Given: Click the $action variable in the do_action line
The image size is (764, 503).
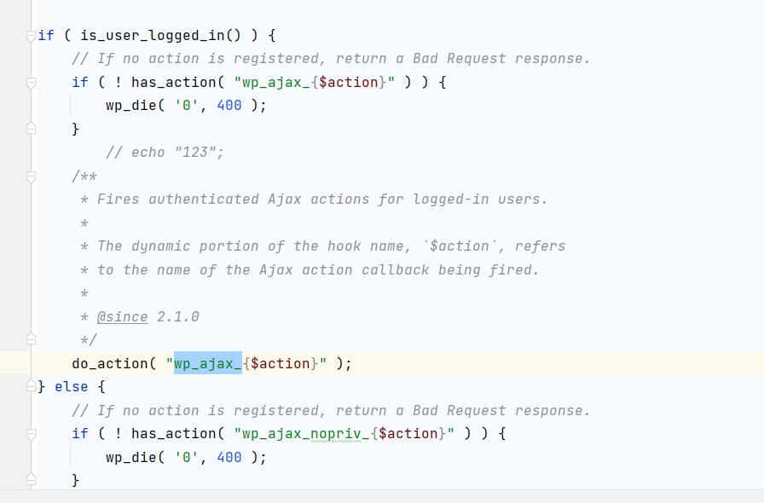Looking at the screenshot, I should pyautogui.click(x=281, y=363).
